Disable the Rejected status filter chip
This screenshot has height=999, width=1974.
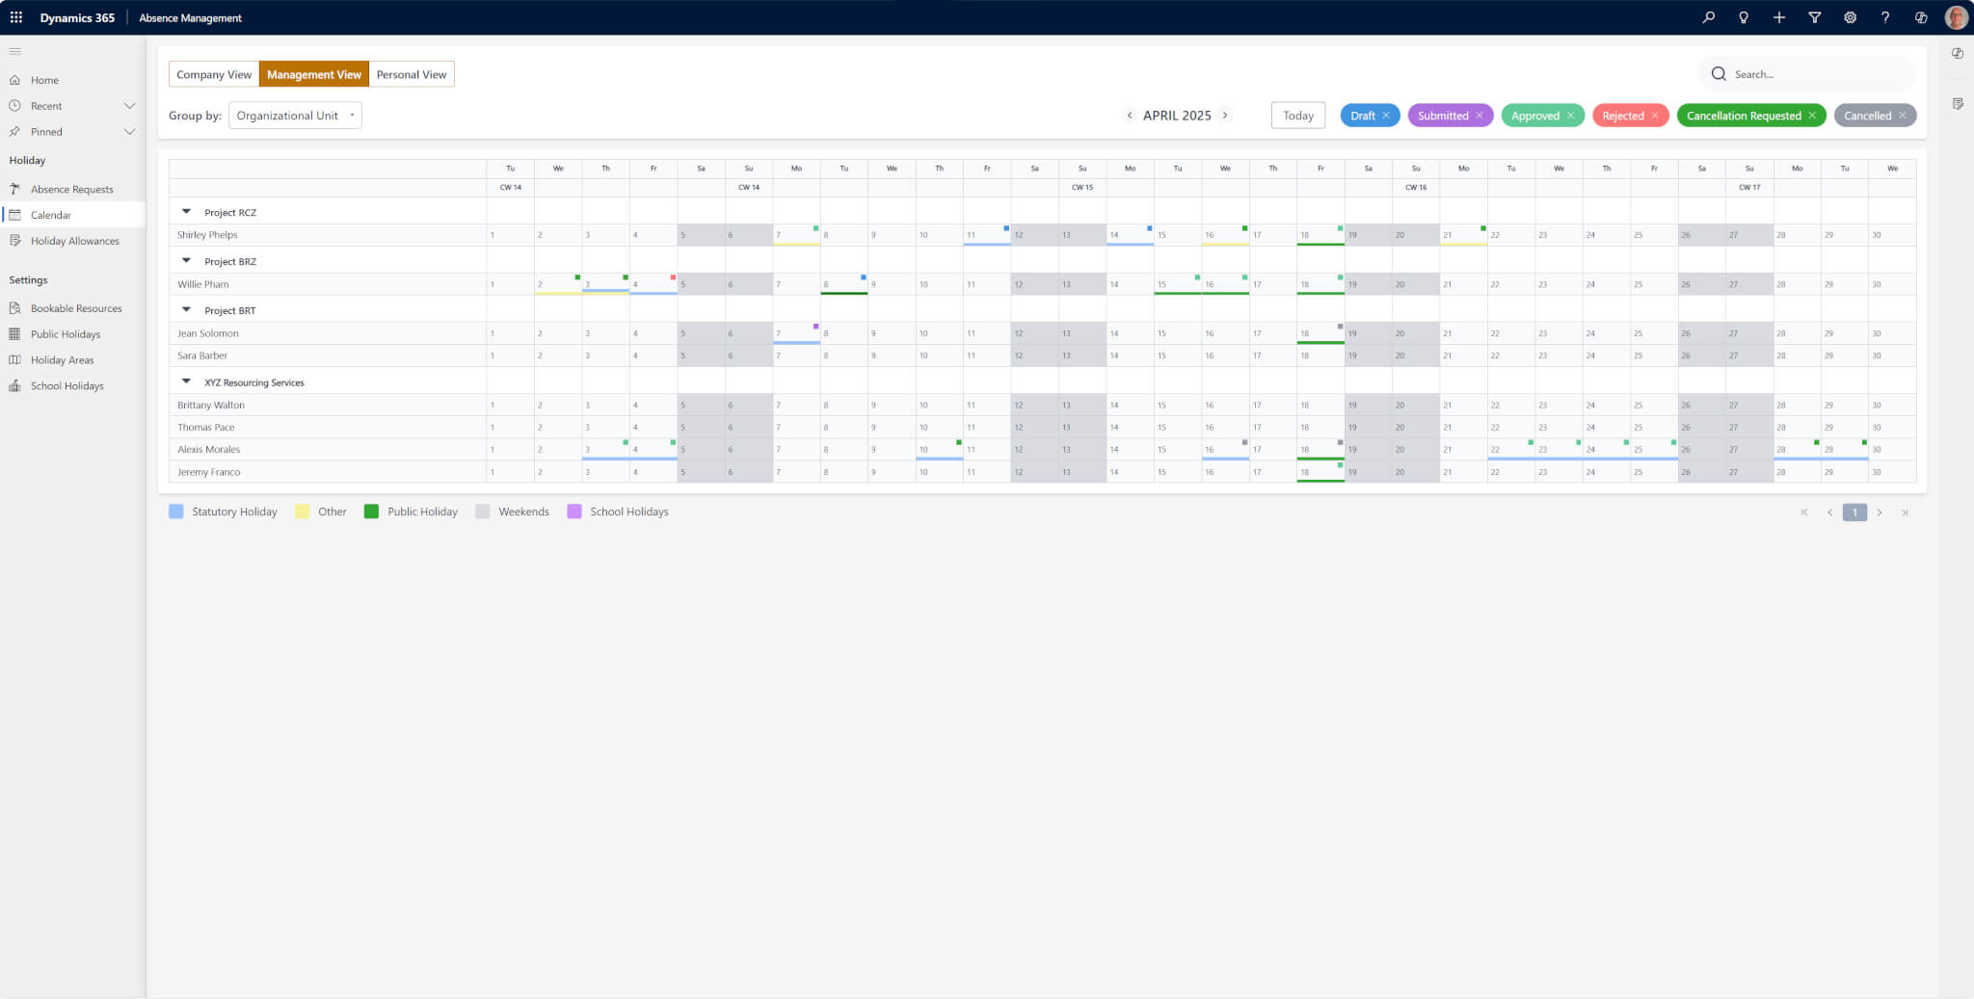click(1655, 116)
